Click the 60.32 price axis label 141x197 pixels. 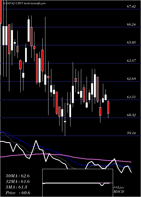click(x=131, y=115)
